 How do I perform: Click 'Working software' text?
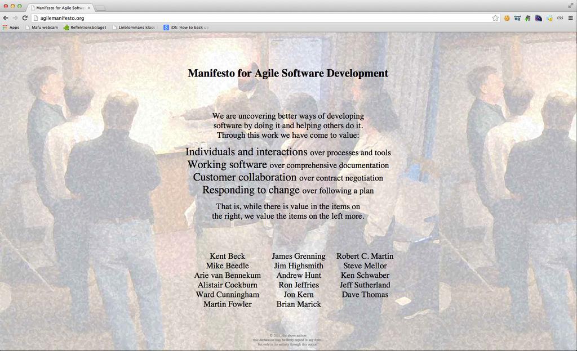227,164
